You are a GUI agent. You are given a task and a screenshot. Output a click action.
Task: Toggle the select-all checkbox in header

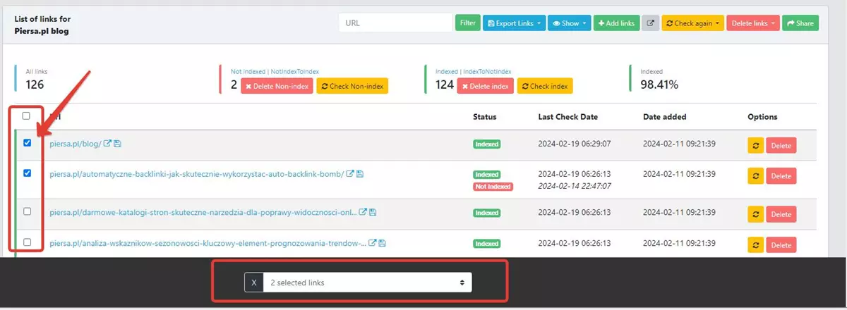pyautogui.click(x=27, y=116)
